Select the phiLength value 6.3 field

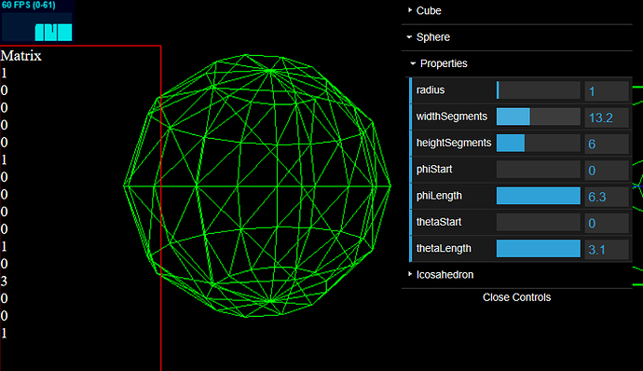pyautogui.click(x=607, y=197)
